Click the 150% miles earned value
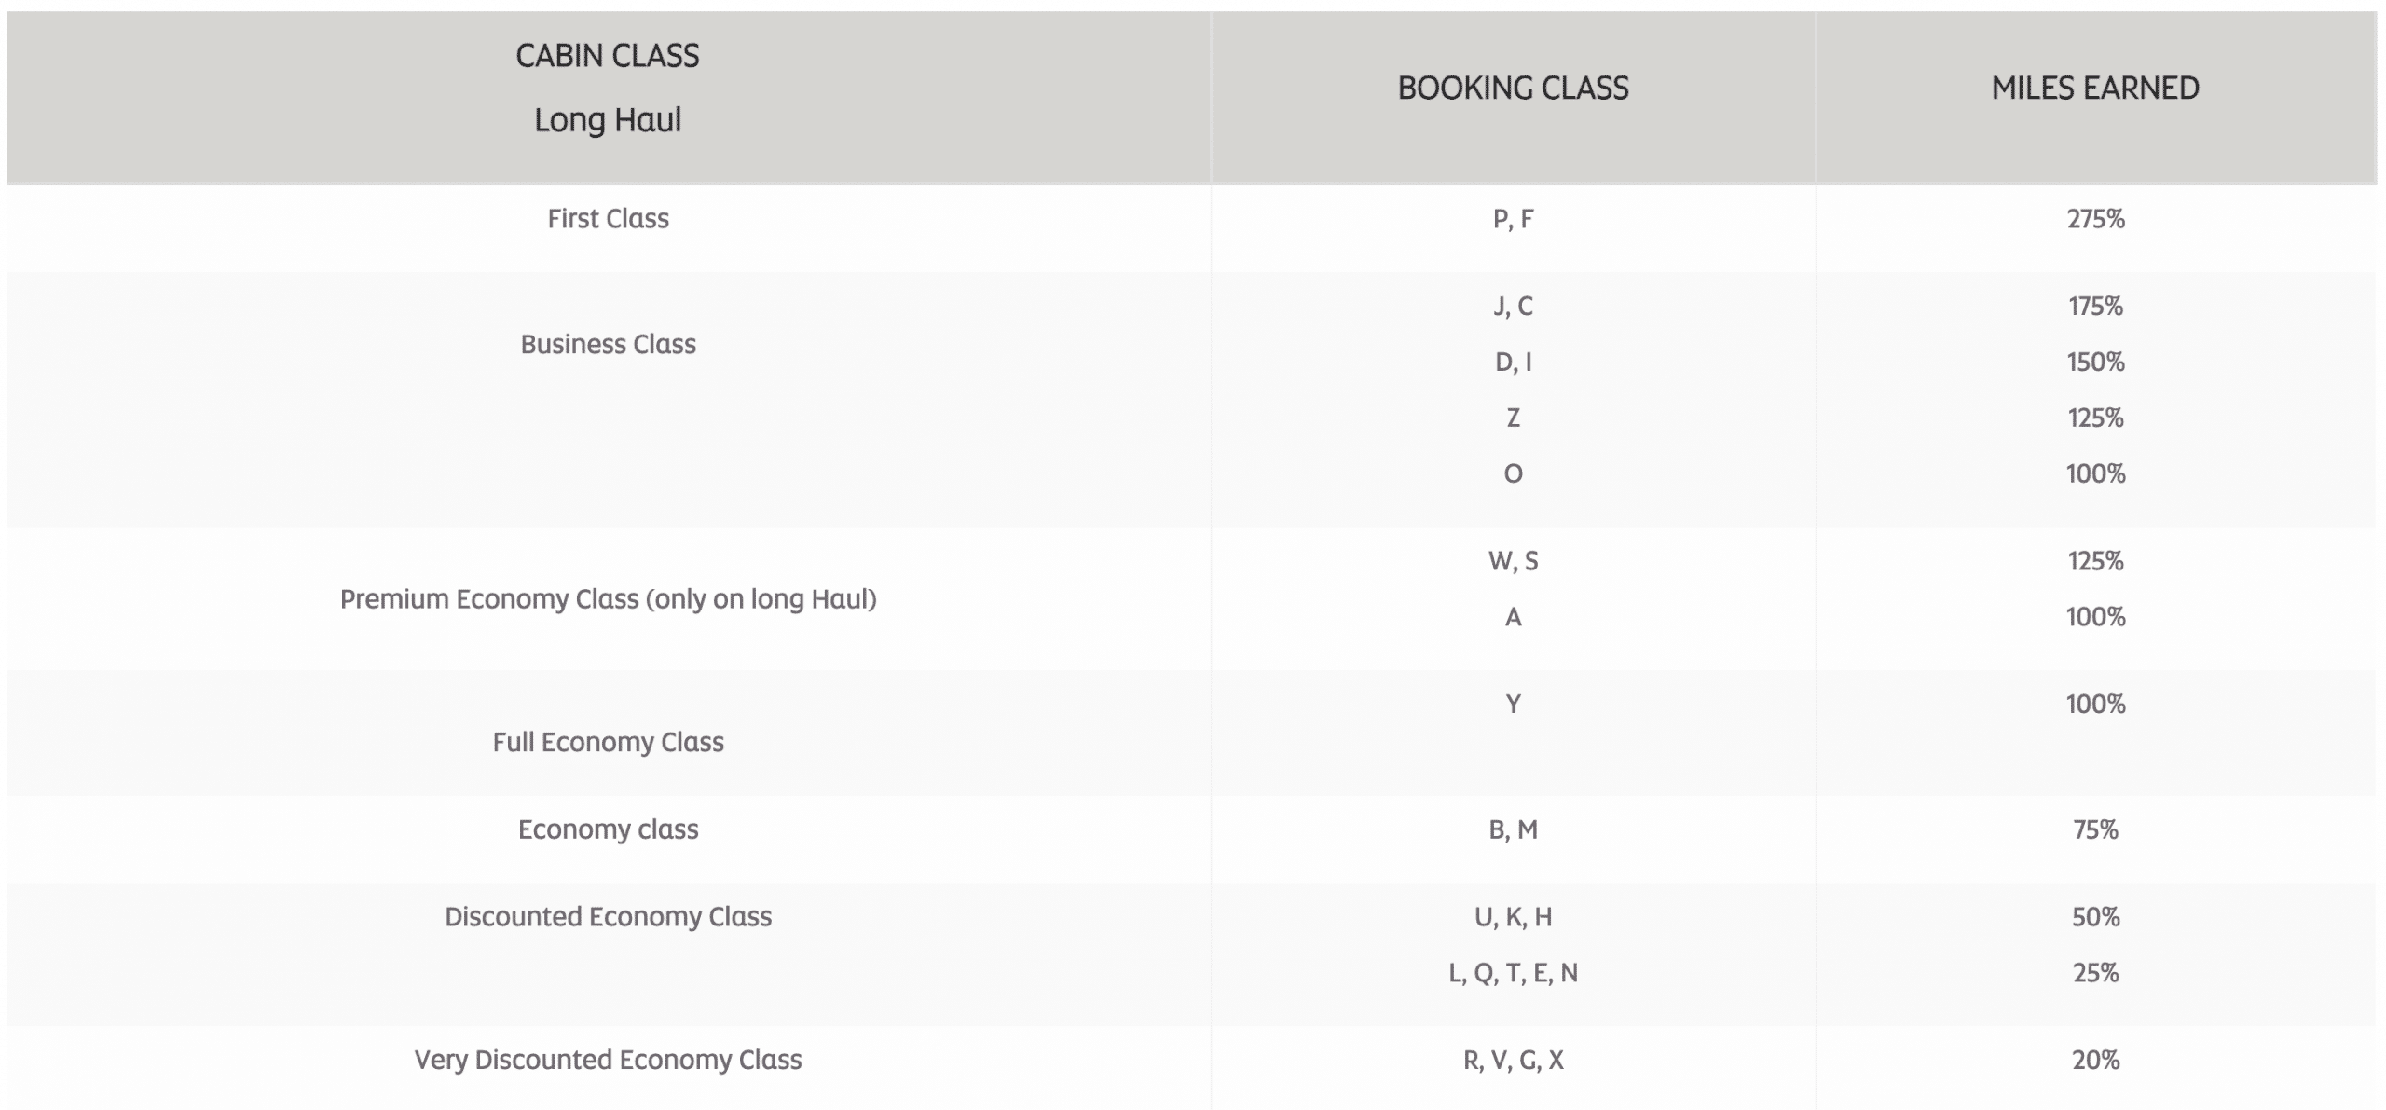2386x1110 pixels. 2095,363
